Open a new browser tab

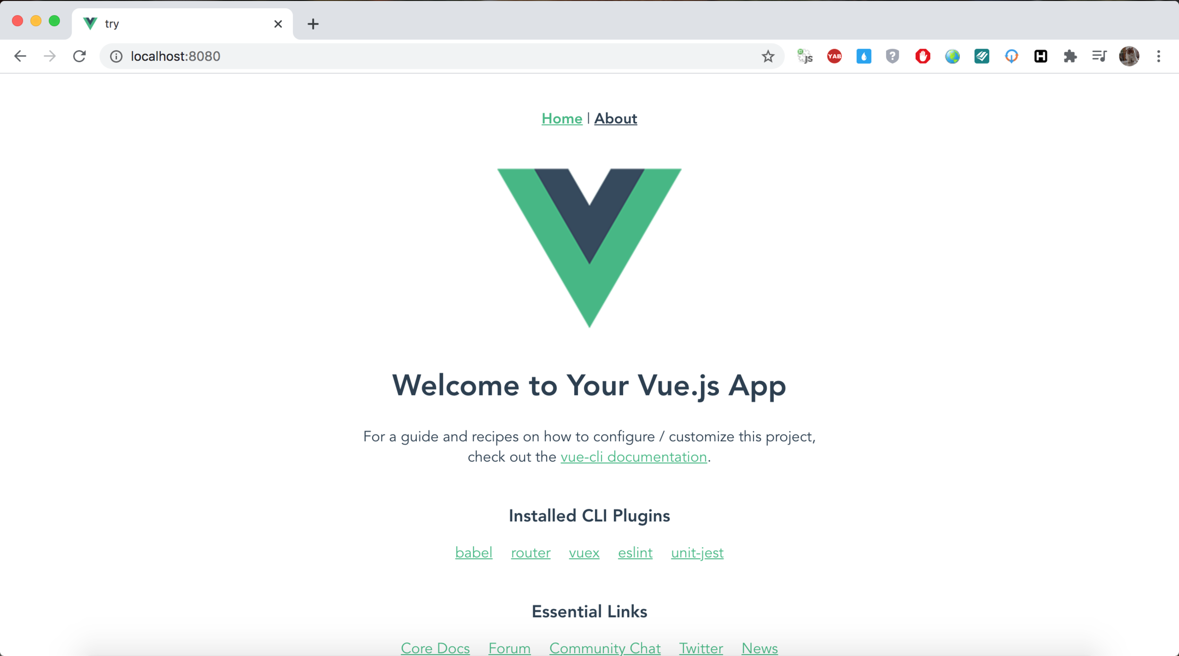313,24
